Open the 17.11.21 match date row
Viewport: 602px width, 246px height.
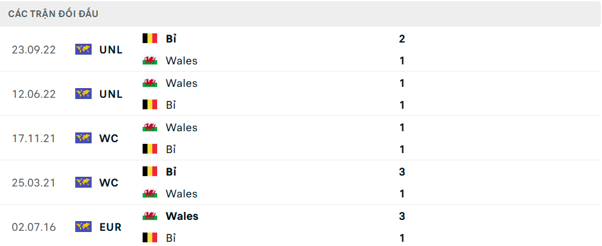pyautogui.click(x=301, y=138)
